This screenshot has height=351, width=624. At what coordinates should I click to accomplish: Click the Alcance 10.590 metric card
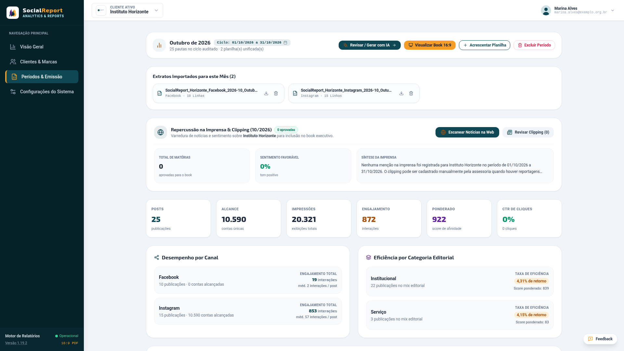point(249,218)
